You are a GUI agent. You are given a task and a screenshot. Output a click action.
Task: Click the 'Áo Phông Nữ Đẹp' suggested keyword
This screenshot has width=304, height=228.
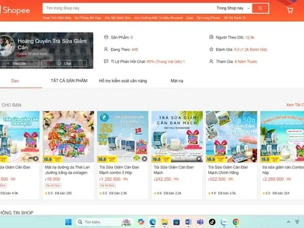87,18
